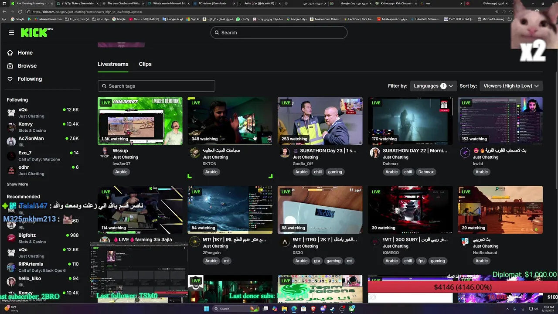Switch to the Clips tab
558x314 pixels.
click(x=145, y=64)
